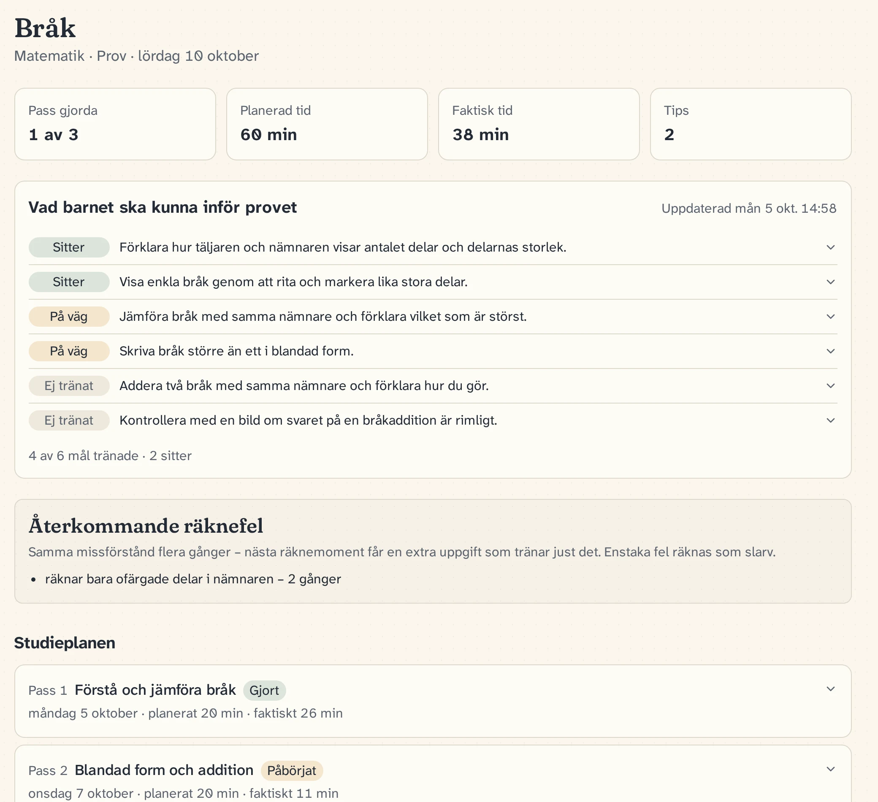878x802 pixels.
Task: Click 'Ej tränat' badge beside 'Kontrollera med en bild'
Action: tap(69, 420)
